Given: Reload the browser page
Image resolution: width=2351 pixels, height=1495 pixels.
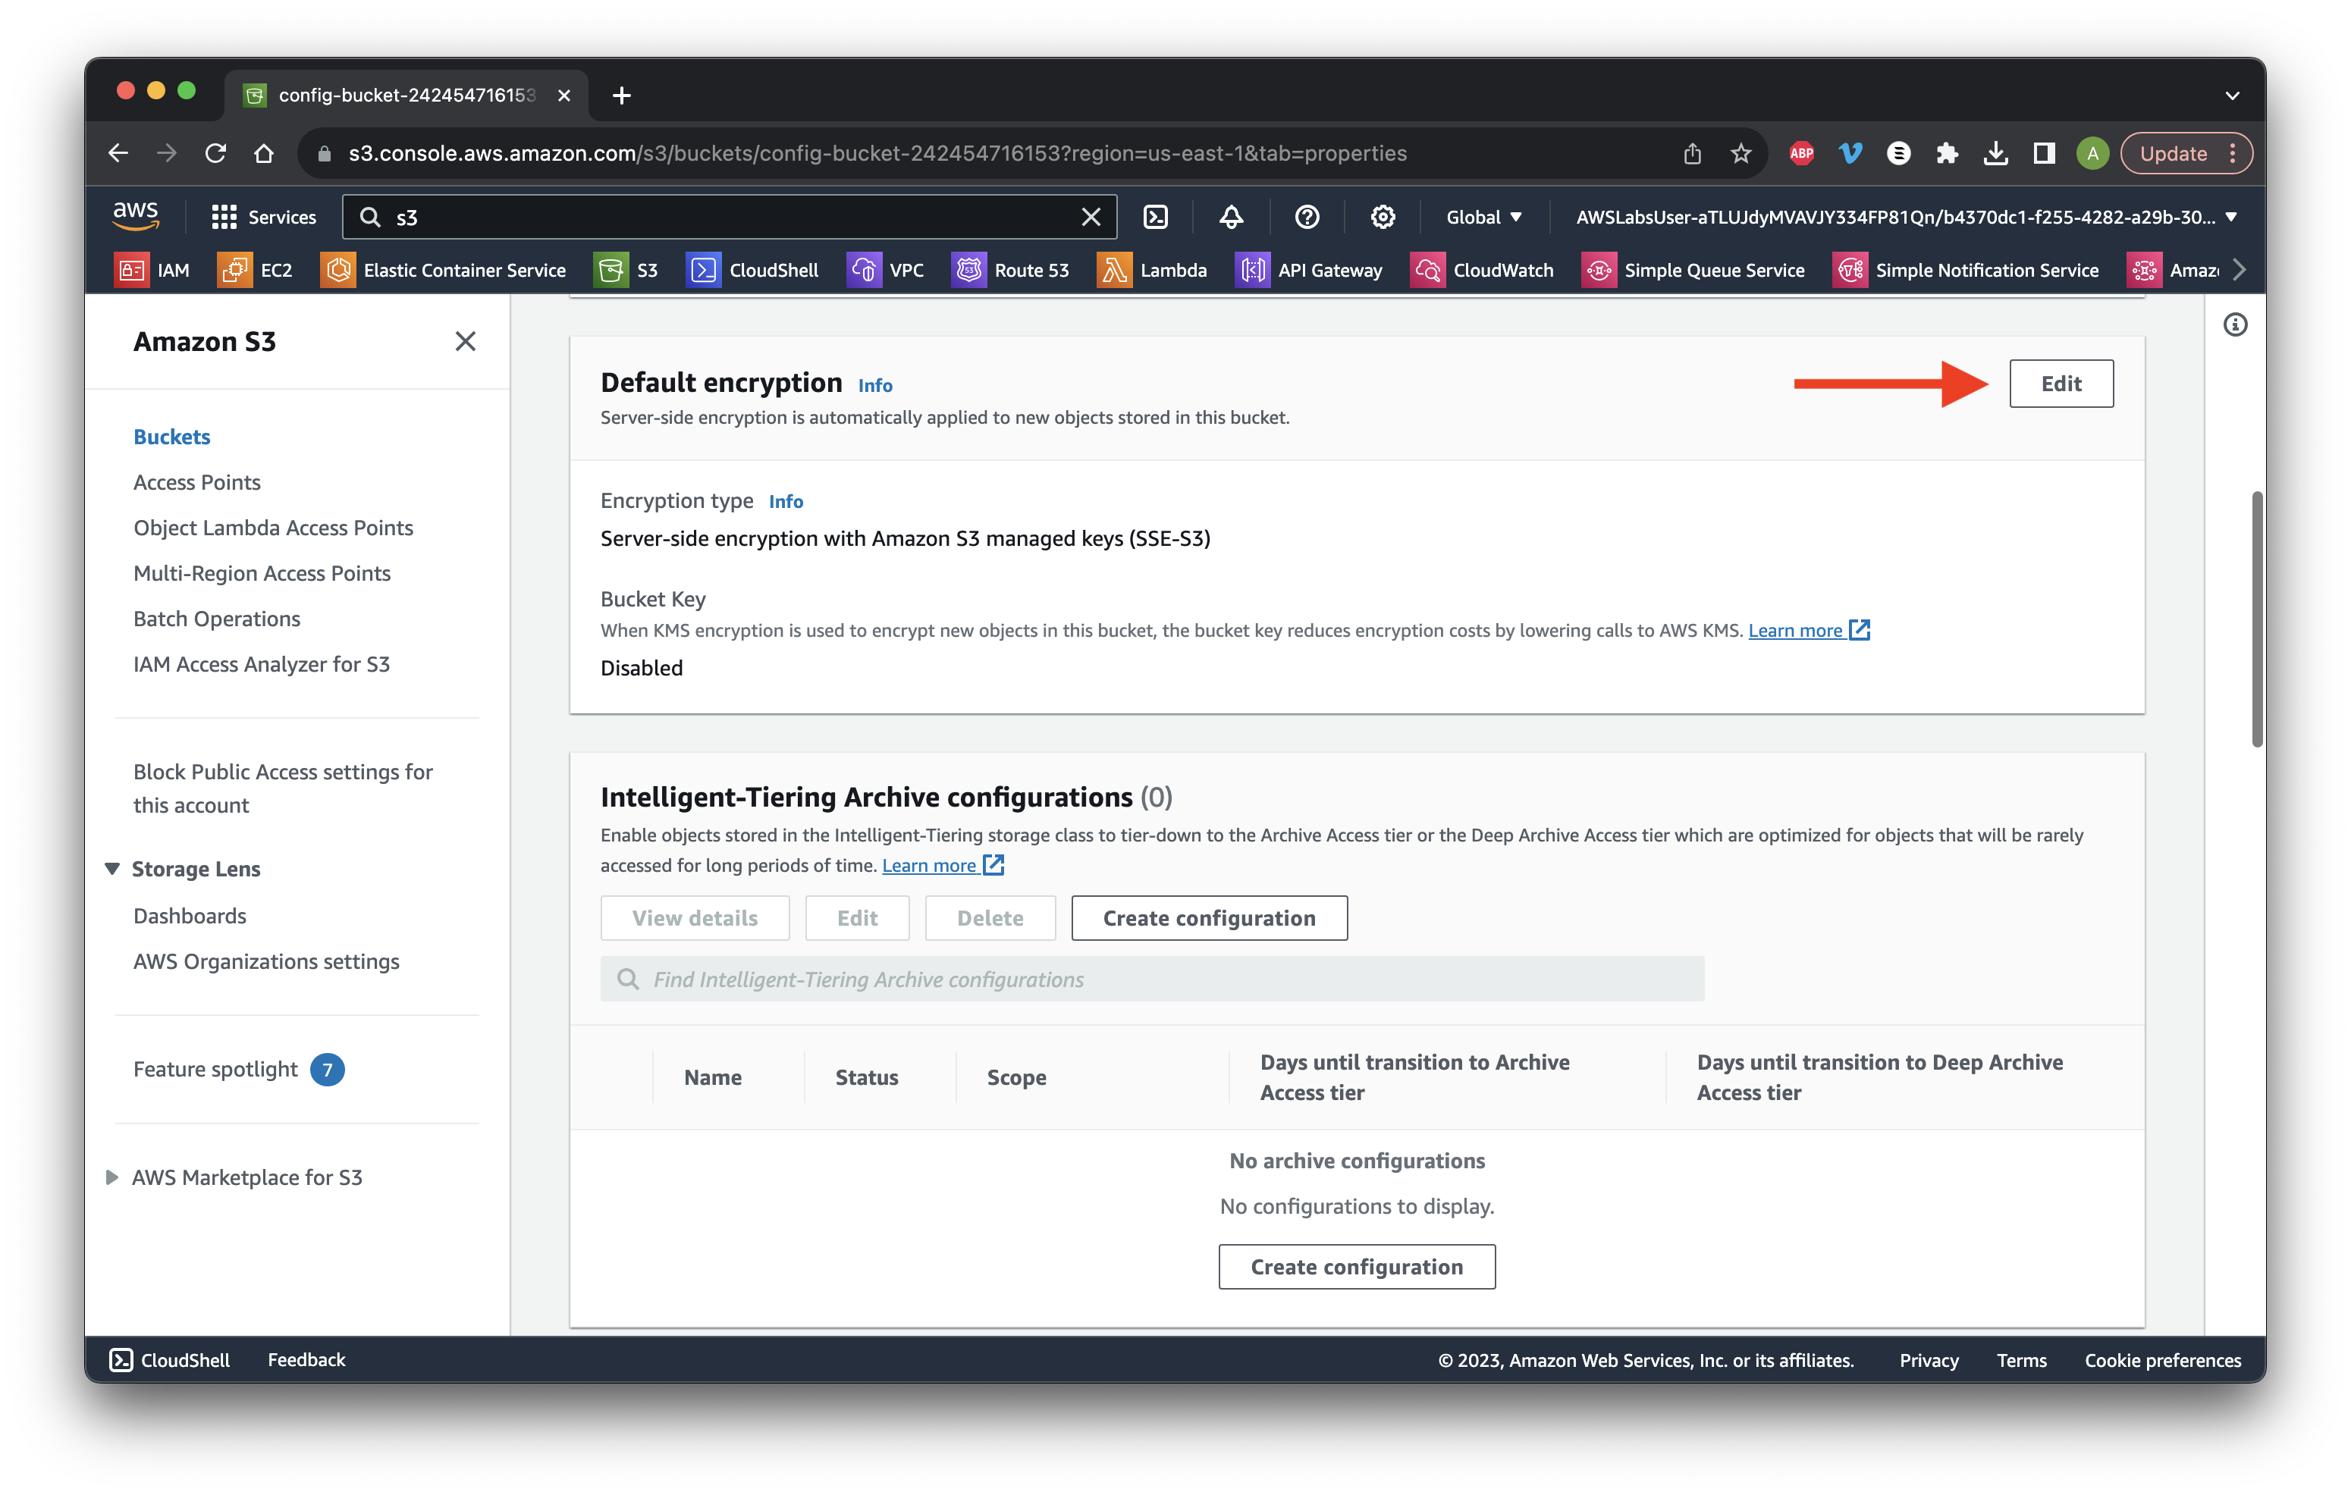Looking at the screenshot, I should pyautogui.click(x=216, y=153).
